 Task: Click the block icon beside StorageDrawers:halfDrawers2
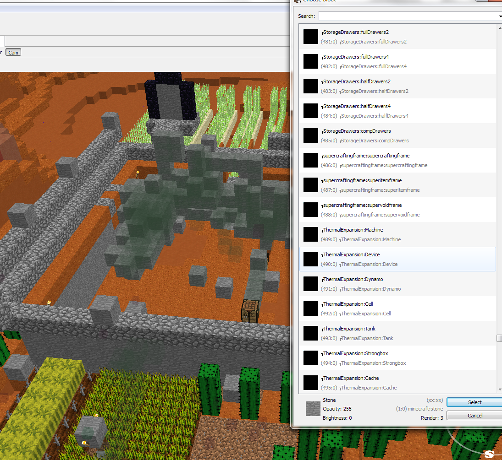[x=310, y=87]
